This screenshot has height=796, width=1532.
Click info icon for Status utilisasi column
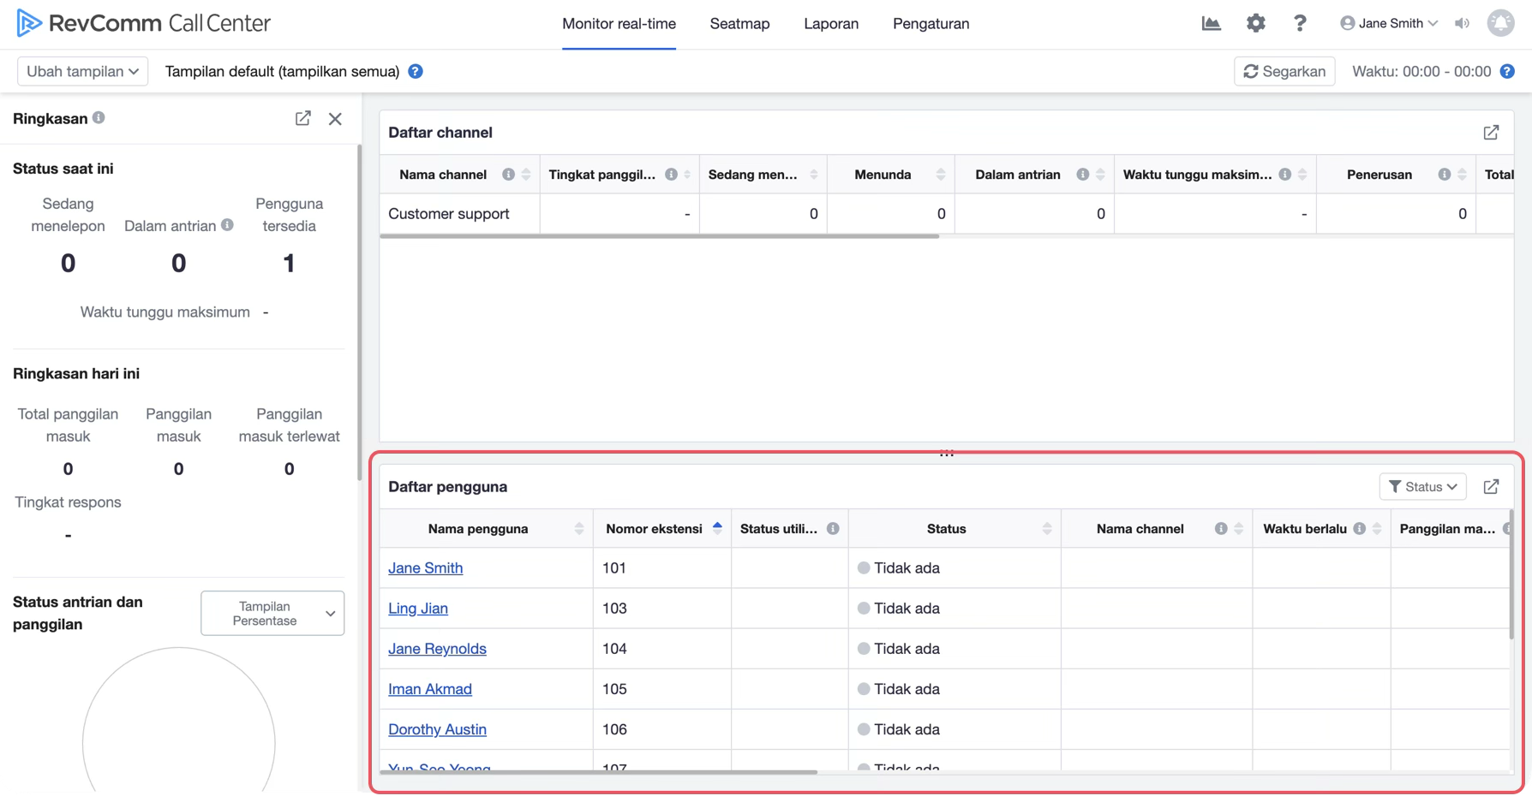833,529
